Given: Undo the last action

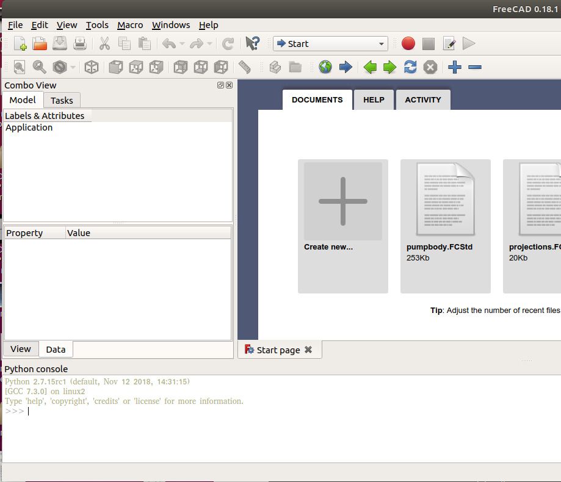Looking at the screenshot, I should pyautogui.click(x=169, y=43).
